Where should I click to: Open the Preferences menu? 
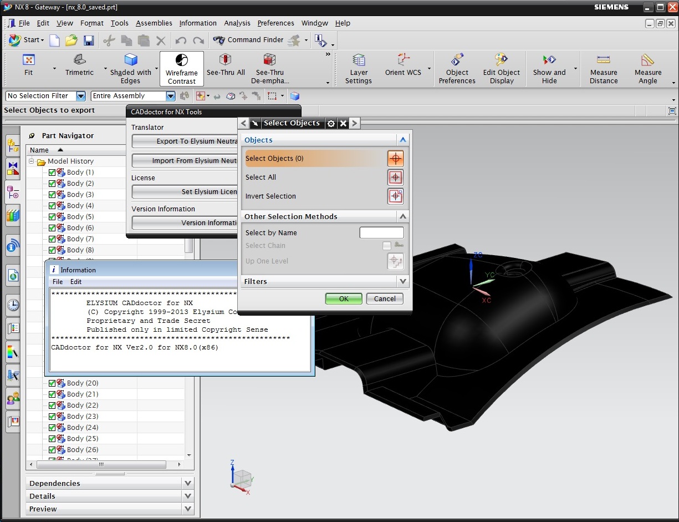click(x=276, y=23)
